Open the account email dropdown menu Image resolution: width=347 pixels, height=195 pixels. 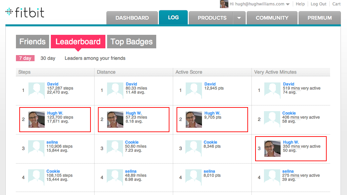[288, 4]
